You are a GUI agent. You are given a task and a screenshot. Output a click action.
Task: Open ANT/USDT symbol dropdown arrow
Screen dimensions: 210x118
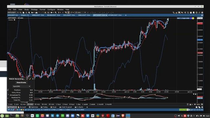(x=18, y=12)
